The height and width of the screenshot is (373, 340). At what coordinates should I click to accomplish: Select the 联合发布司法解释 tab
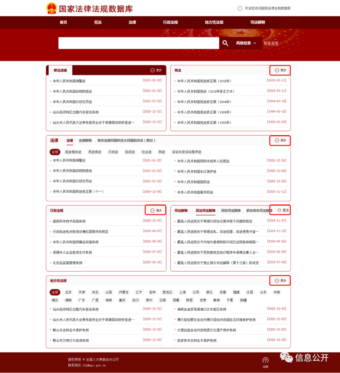tap(259, 211)
